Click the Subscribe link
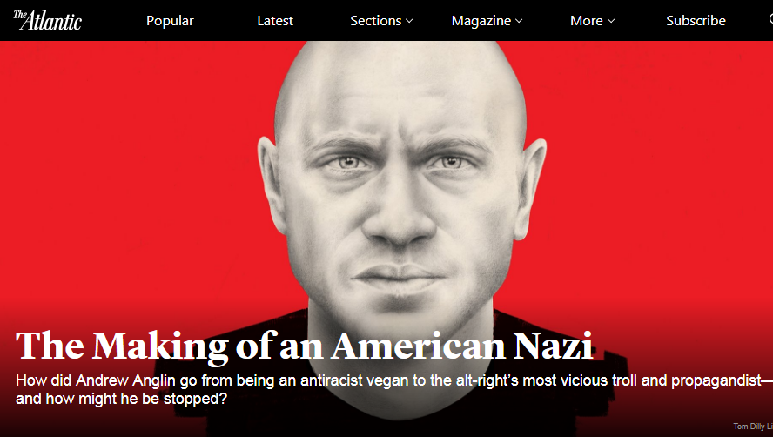The image size is (773, 437). click(696, 21)
